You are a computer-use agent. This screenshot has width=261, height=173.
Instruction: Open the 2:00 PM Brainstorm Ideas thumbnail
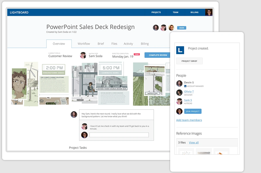tap(40, 84)
